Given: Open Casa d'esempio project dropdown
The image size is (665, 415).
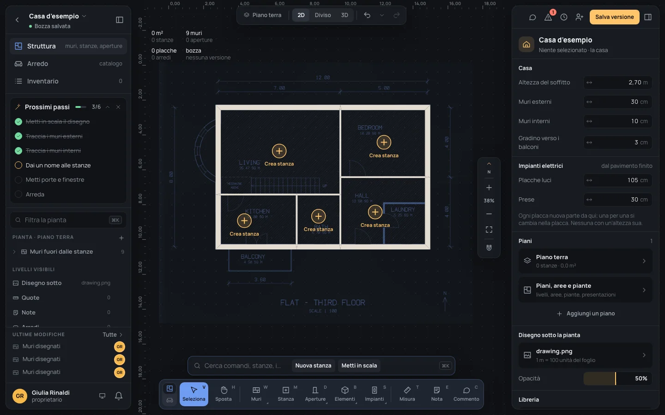Looking at the screenshot, I should 58,16.
